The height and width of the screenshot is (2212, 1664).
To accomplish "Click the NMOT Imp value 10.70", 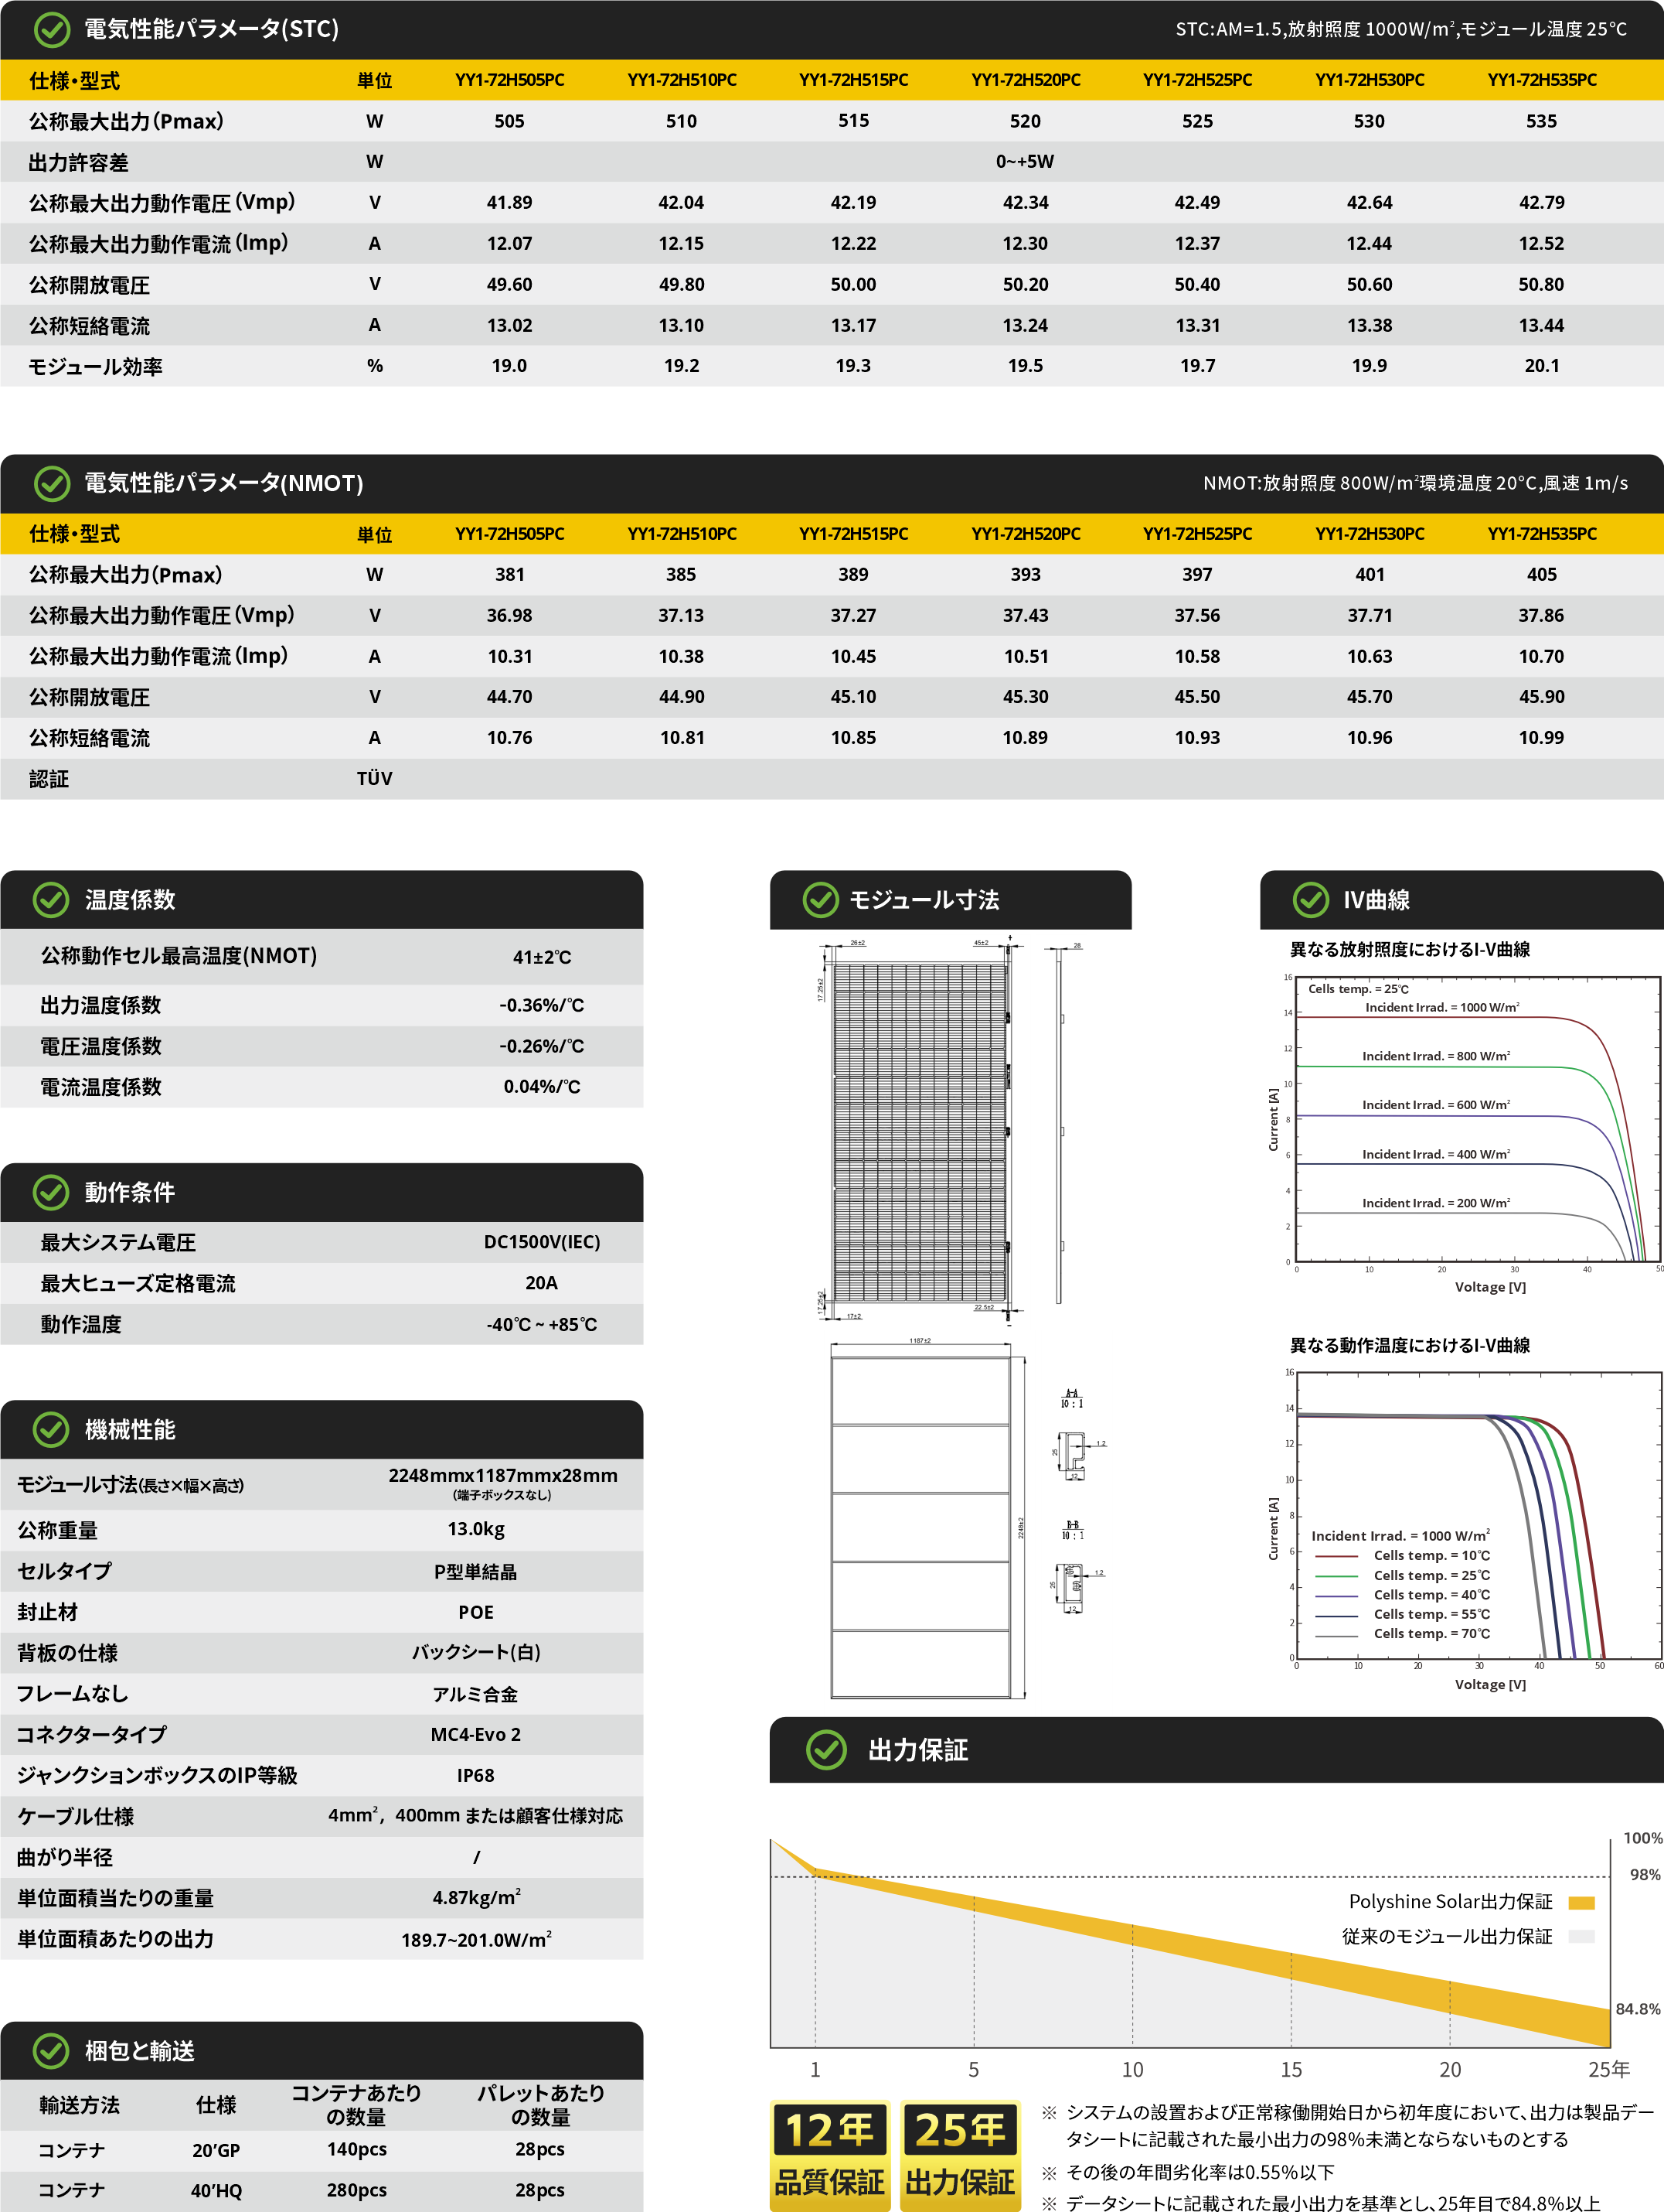I will coord(1542,657).
